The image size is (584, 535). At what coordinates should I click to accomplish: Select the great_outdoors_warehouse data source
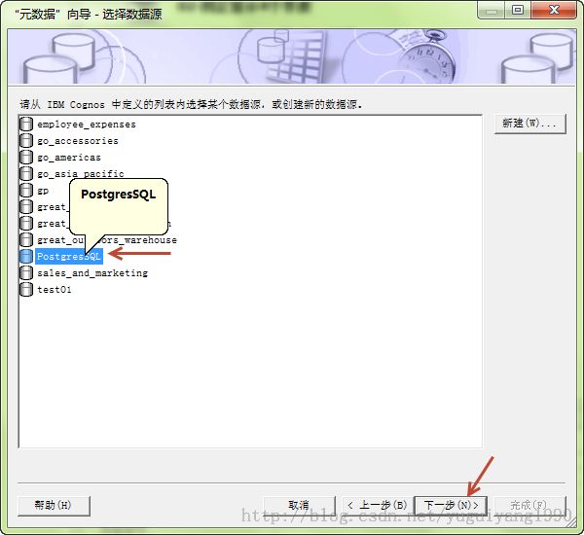click(x=107, y=240)
